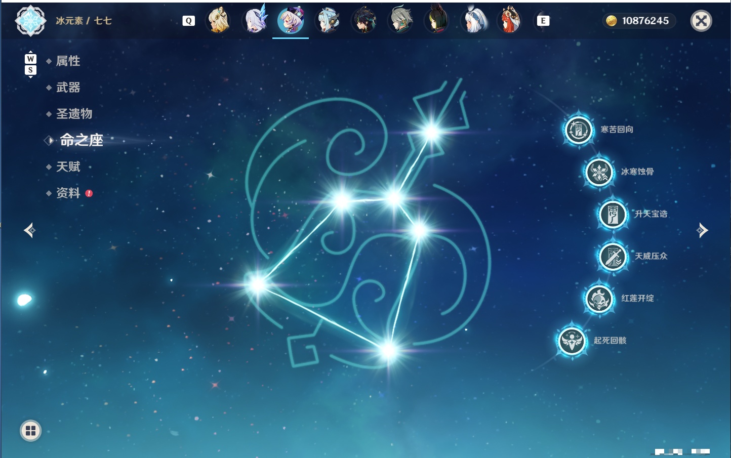This screenshot has width=731, height=458.
Task: Click the gold Mora coin icon
Action: click(612, 21)
